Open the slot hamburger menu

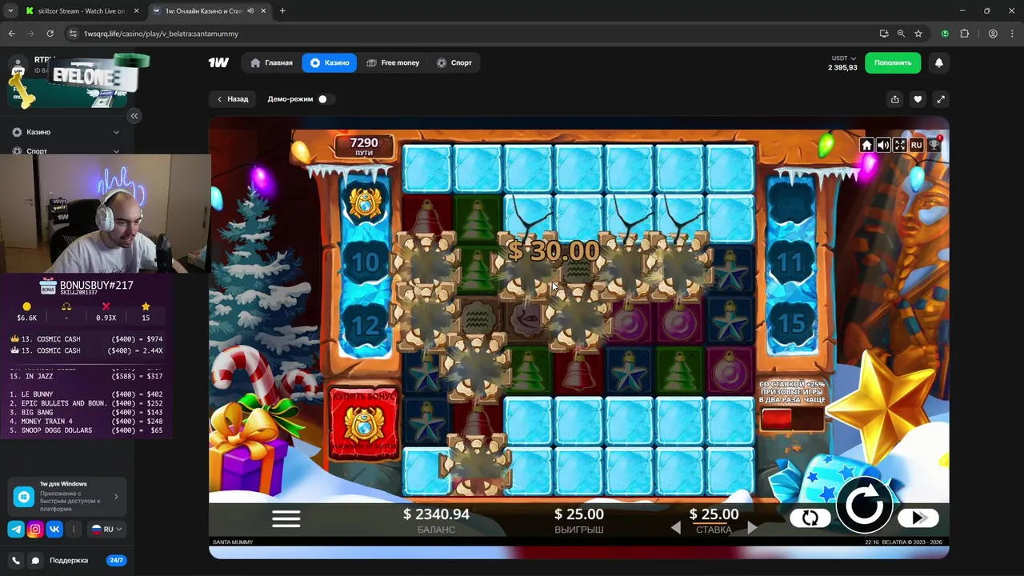click(286, 518)
